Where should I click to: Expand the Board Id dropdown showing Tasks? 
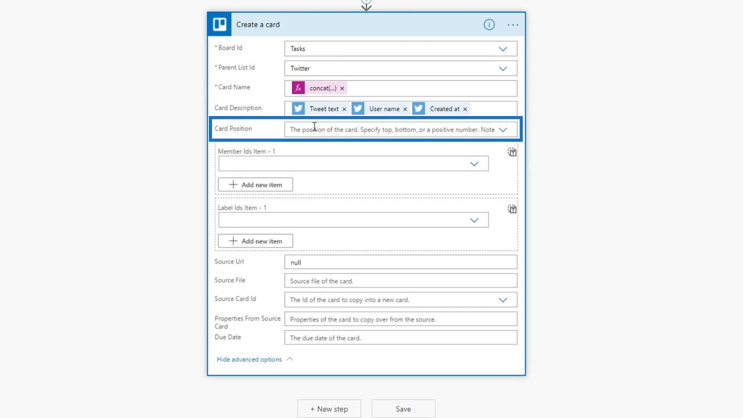click(x=503, y=49)
